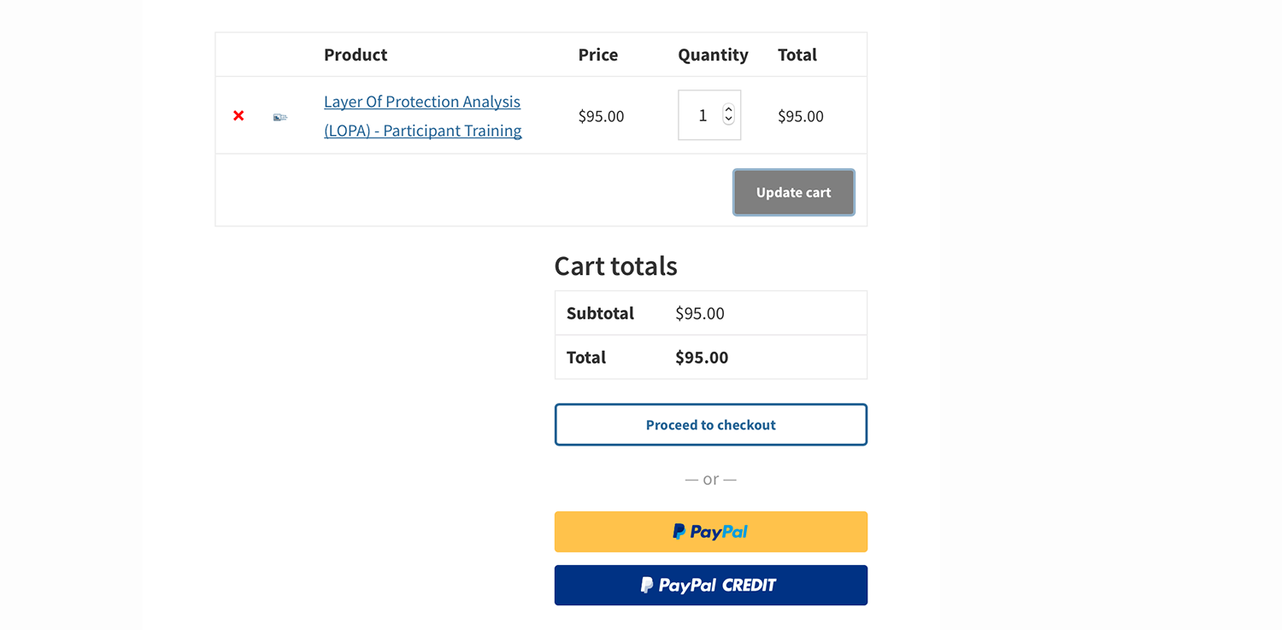Screen dimensions: 1282x630
Task: Proceed to checkout
Action: tap(711, 425)
